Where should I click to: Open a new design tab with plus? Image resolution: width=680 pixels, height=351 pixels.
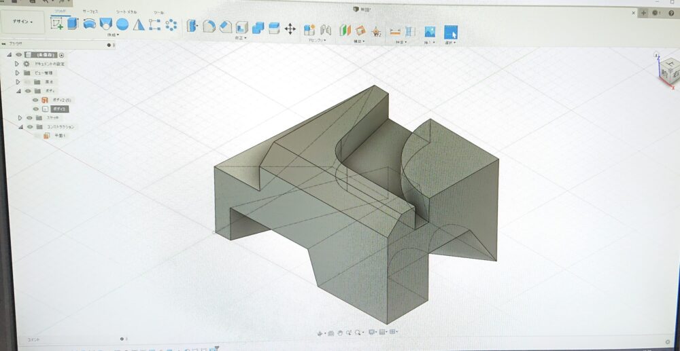point(643,13)
